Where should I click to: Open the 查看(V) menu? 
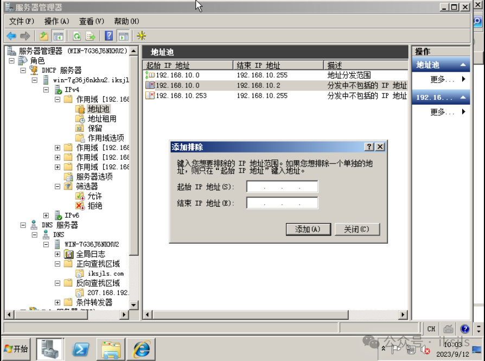pyautogui.click(x=92, y=21)
